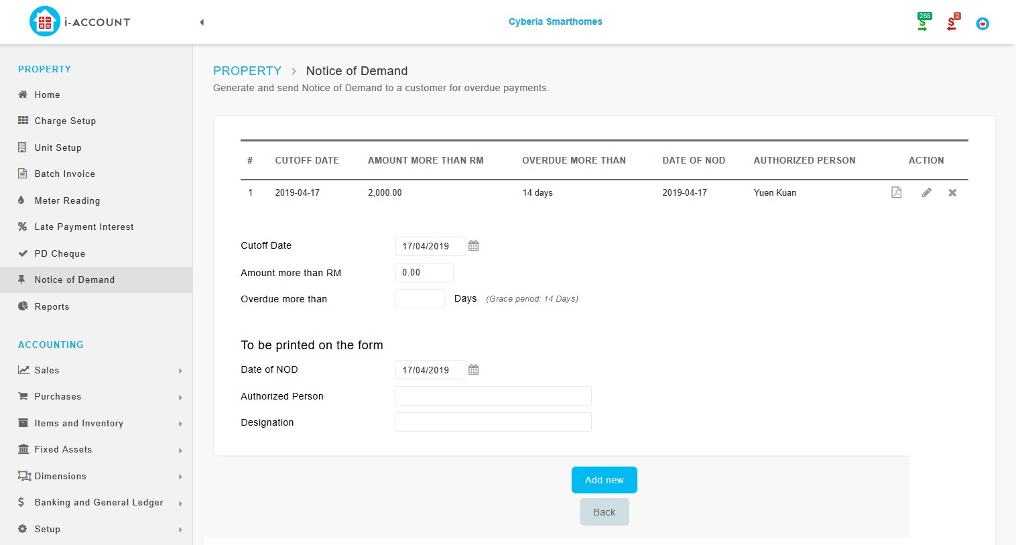The height and width of the screenshot is (545, 1016).
Task: Select PD Cheque in the sidebar
Action: point(60,253)
